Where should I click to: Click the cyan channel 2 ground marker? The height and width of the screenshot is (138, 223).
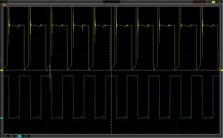click(x=1, y=118)
